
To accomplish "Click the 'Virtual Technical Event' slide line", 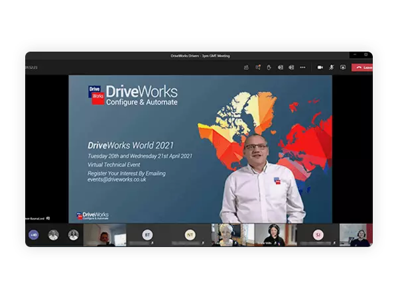I will pyautogui.click(x=113, y=165).
